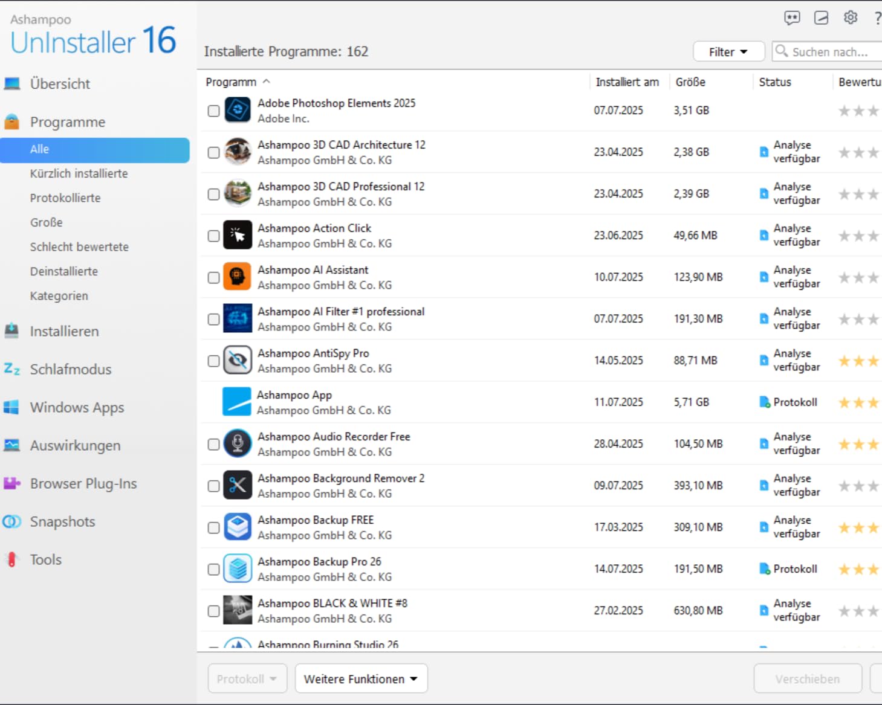The image size is (882, 705).
Task: Check the Adobe Photoshop Elements 2025 checkbox
Action: pos(213,111)
